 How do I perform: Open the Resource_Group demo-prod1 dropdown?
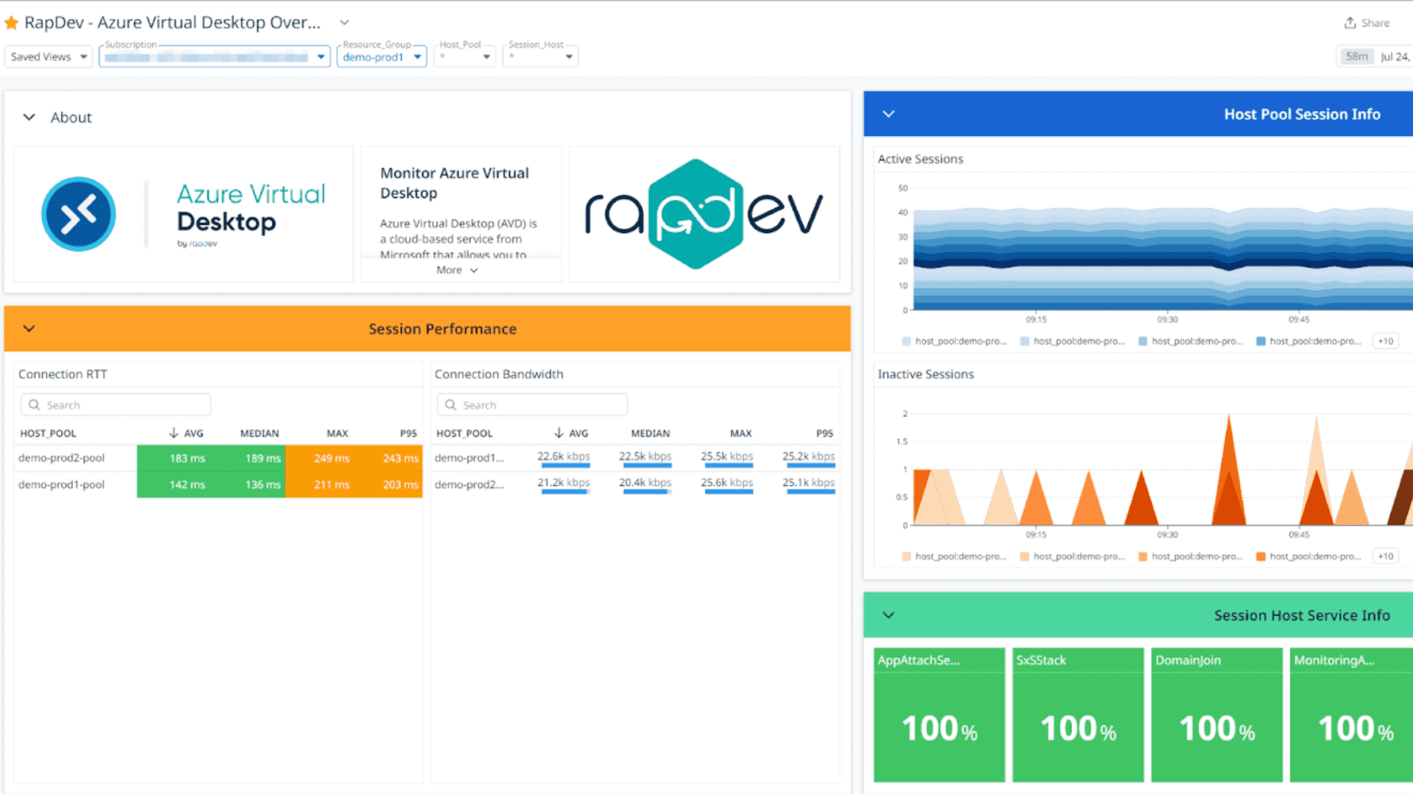[x=382, y=57]
